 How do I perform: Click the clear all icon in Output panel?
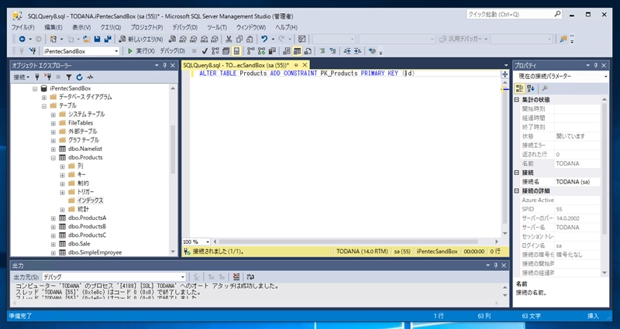236,277
